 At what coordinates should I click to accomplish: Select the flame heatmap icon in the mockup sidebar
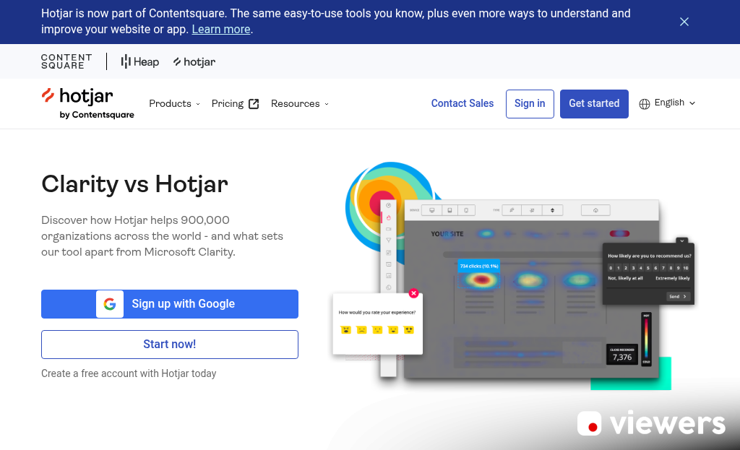point(389,217)
